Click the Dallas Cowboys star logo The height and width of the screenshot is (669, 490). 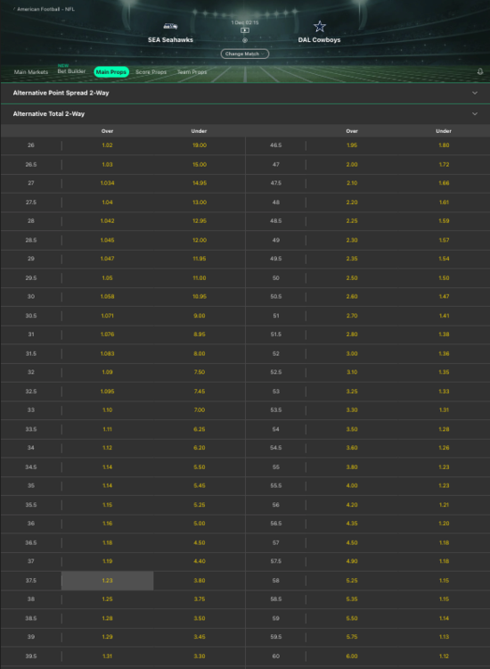320,27
